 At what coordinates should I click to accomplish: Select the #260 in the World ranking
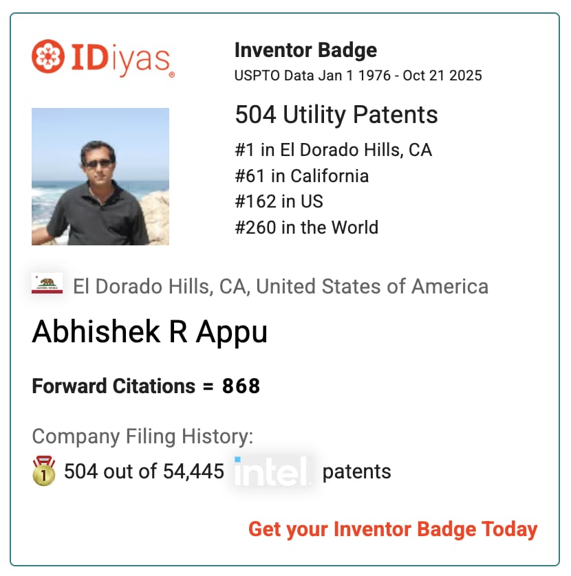pyautogui.click(x=306, y=227)
